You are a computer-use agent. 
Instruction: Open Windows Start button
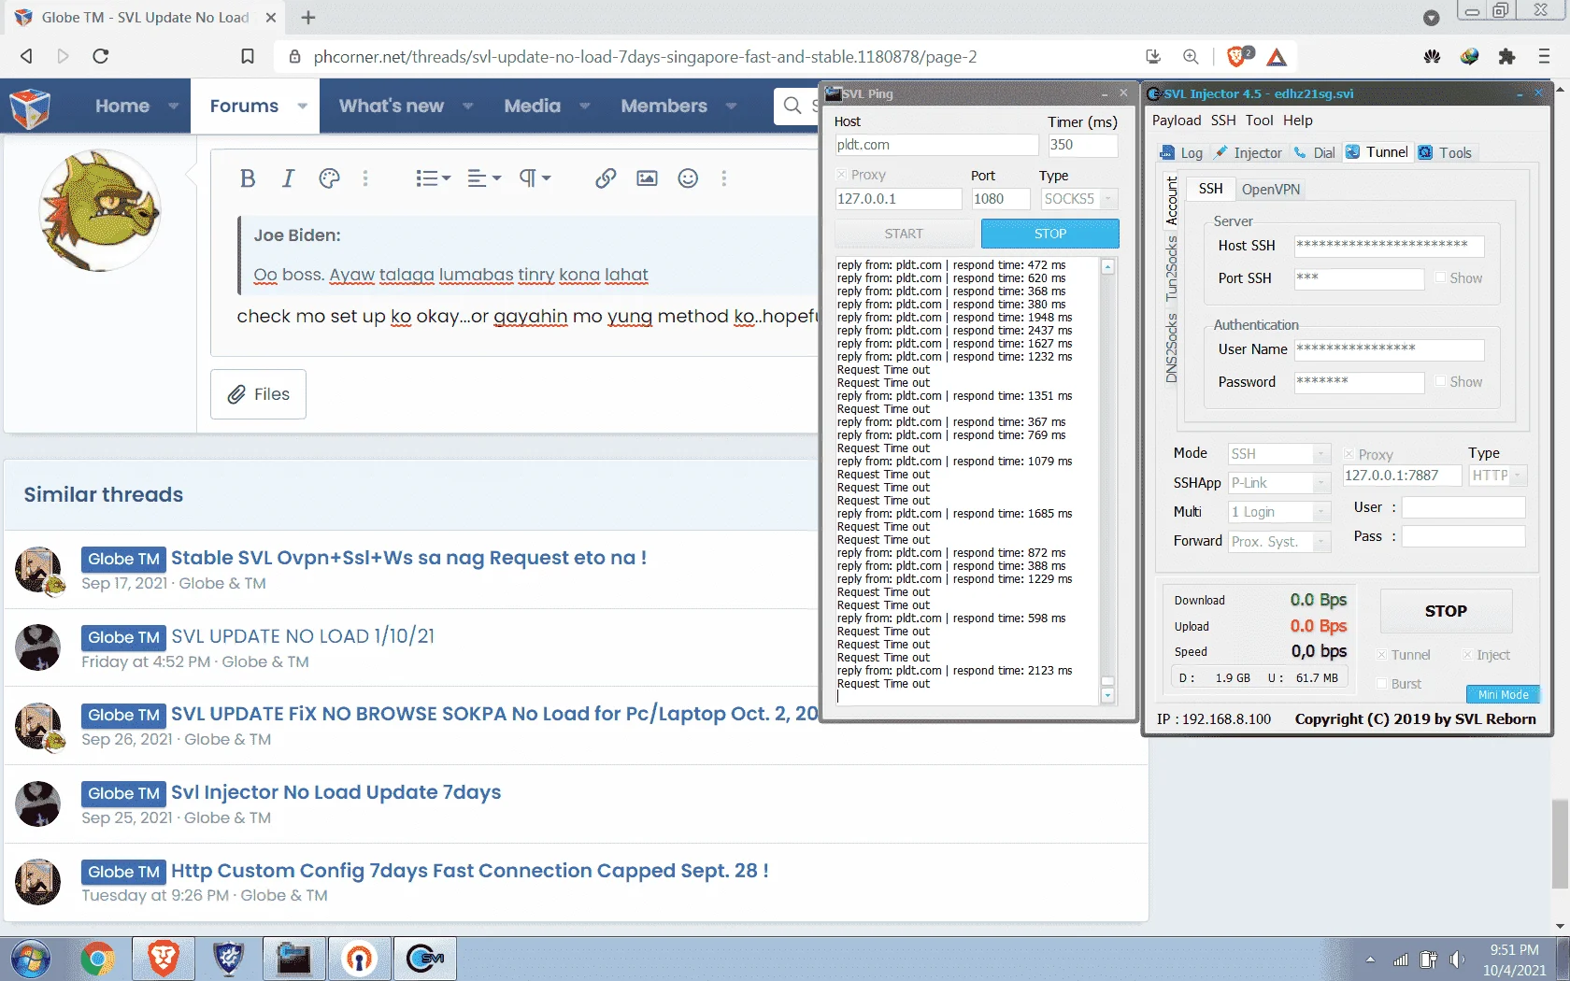(30, 960)
